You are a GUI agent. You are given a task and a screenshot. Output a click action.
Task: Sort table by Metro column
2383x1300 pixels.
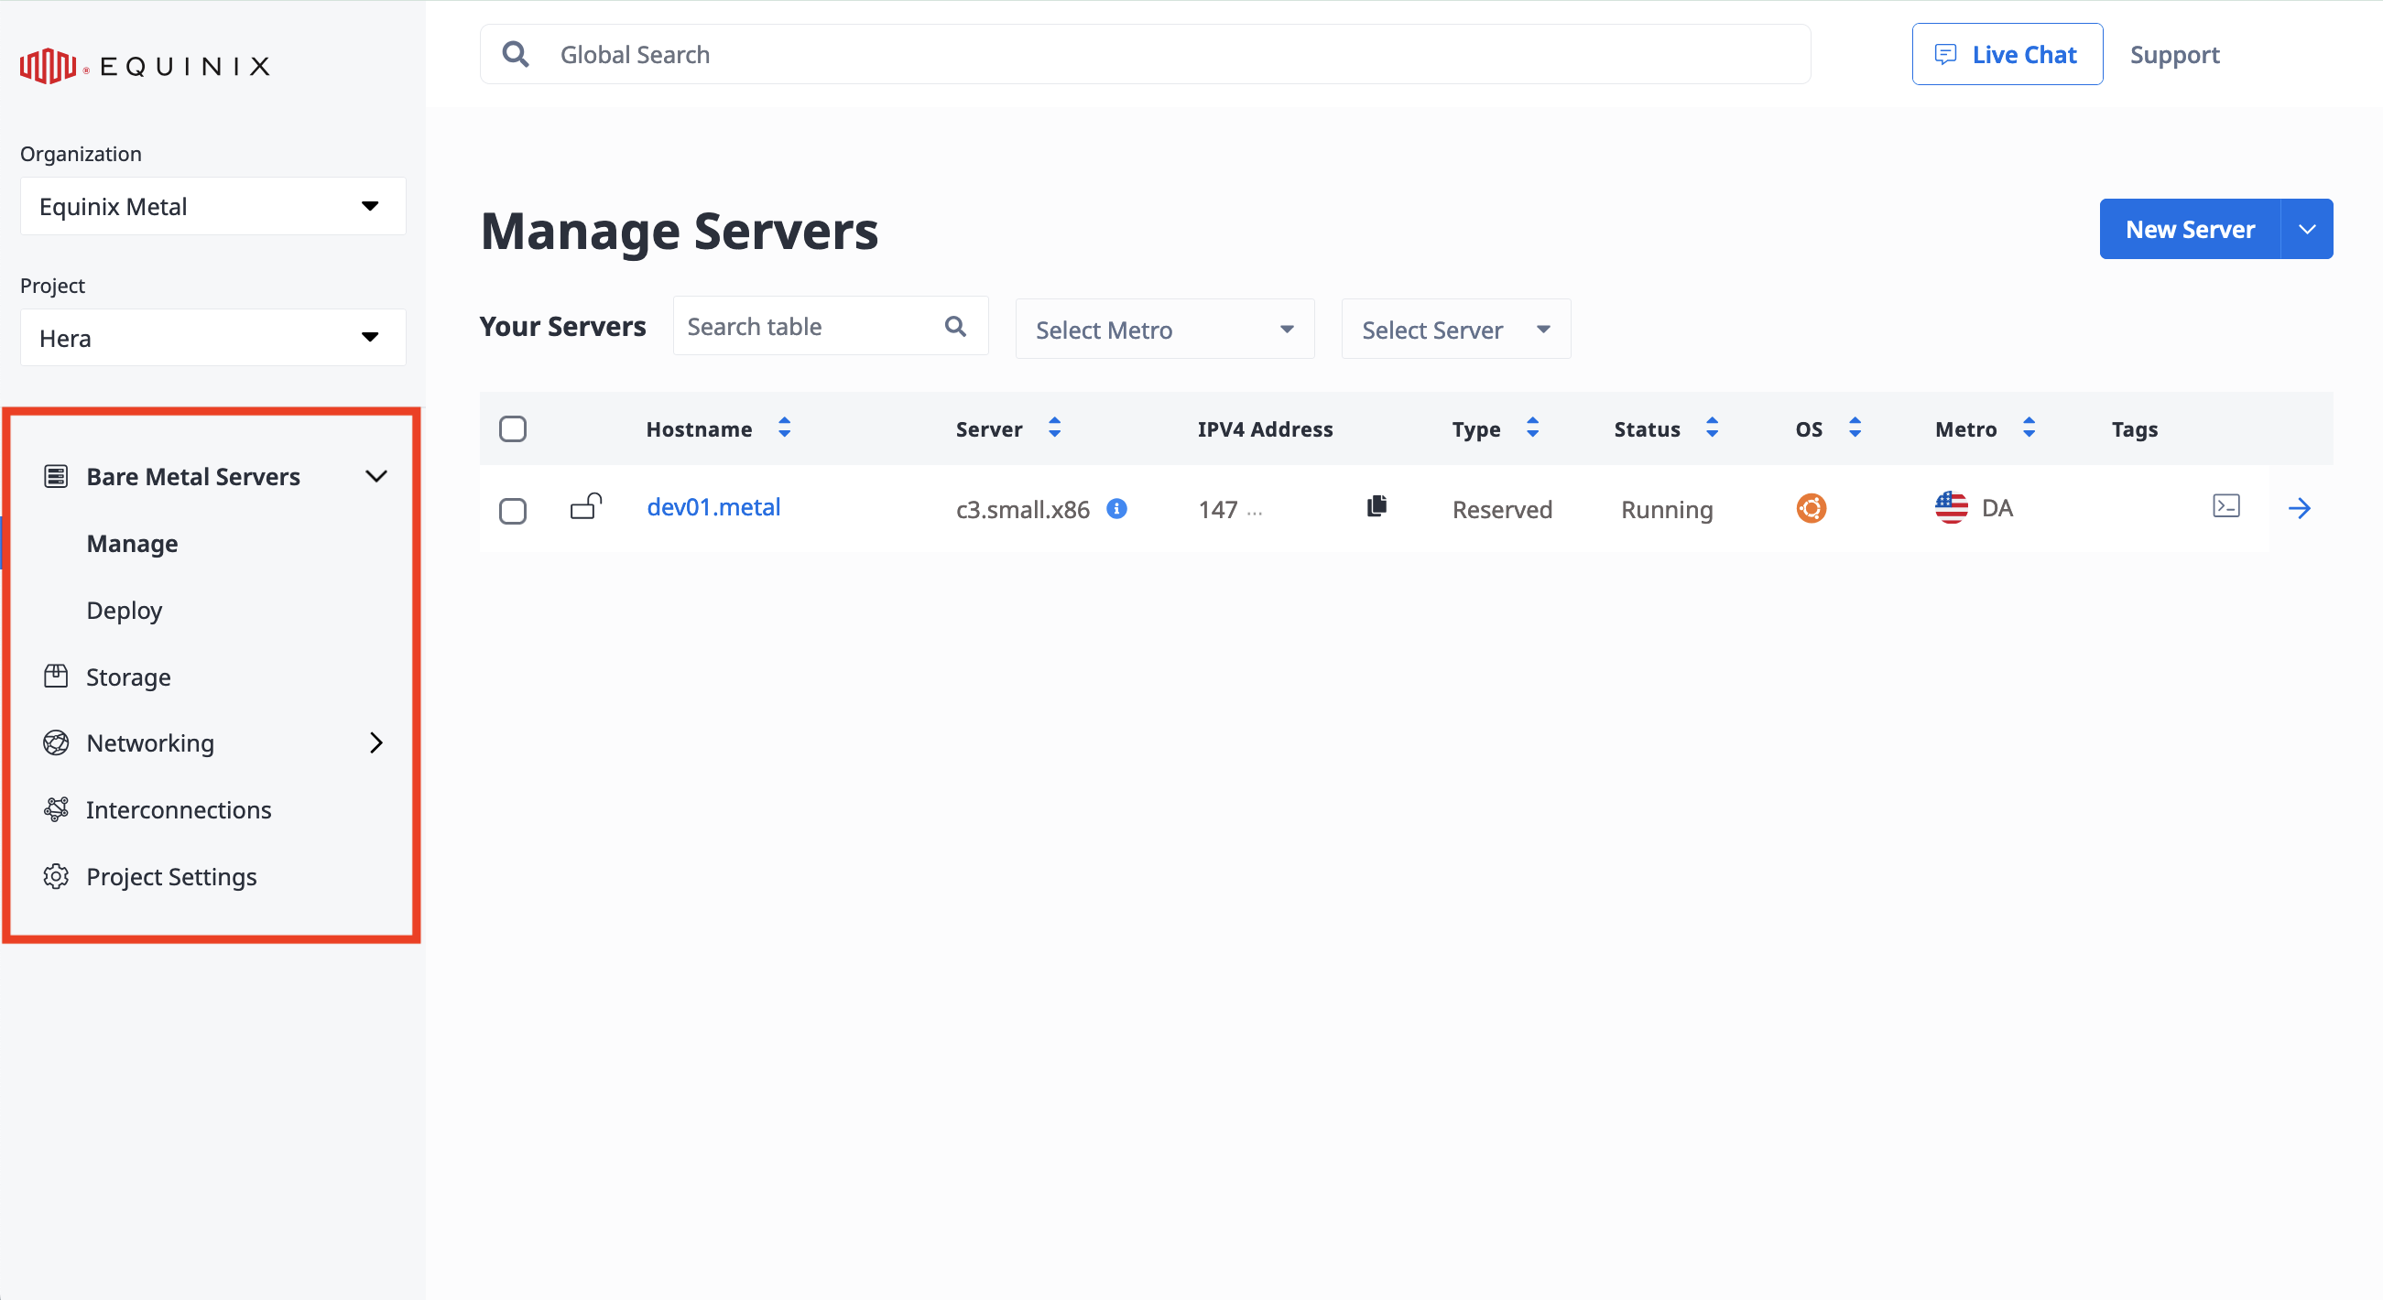click(x=2029, y=428)
